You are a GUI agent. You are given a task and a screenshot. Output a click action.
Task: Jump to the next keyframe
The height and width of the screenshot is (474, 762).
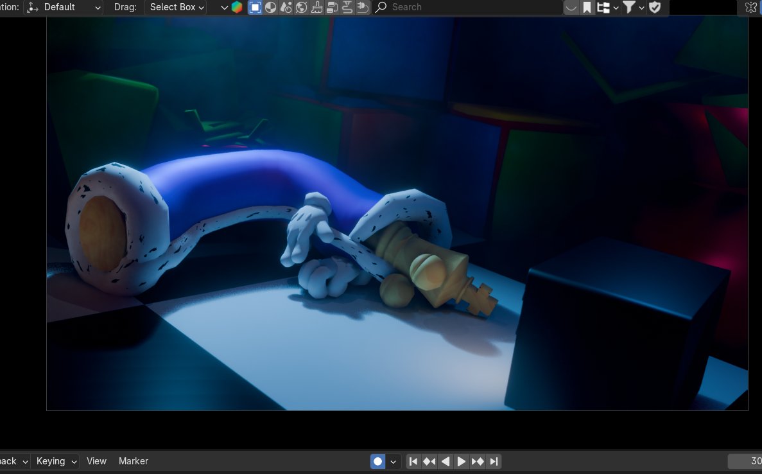pos(477,461)
